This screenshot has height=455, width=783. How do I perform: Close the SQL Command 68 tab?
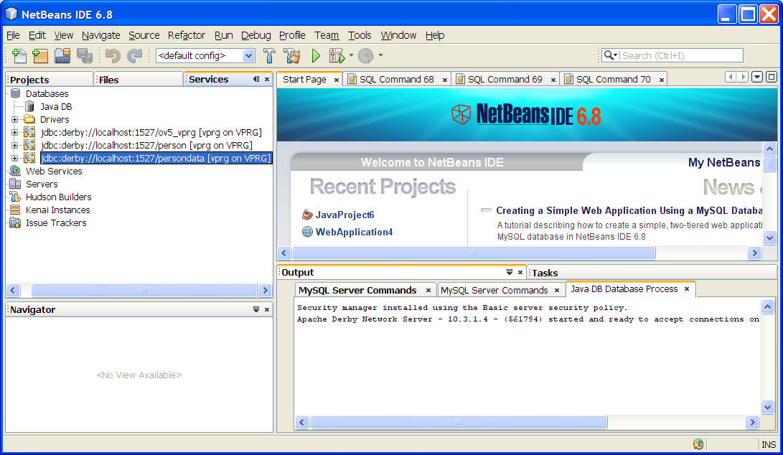pos(445,80)
